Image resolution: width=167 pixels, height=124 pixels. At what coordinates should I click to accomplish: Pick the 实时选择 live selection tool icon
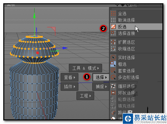click(113, 58)
